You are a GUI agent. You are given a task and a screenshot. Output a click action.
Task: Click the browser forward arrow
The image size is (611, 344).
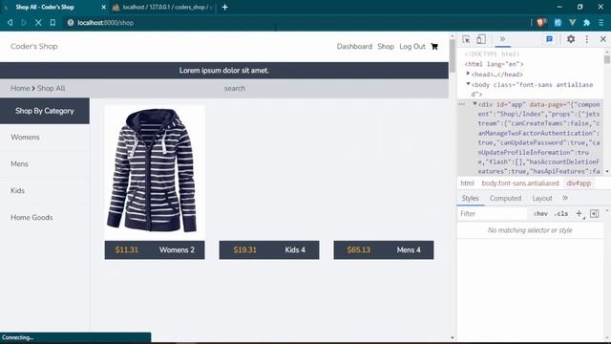coord(24,23)
